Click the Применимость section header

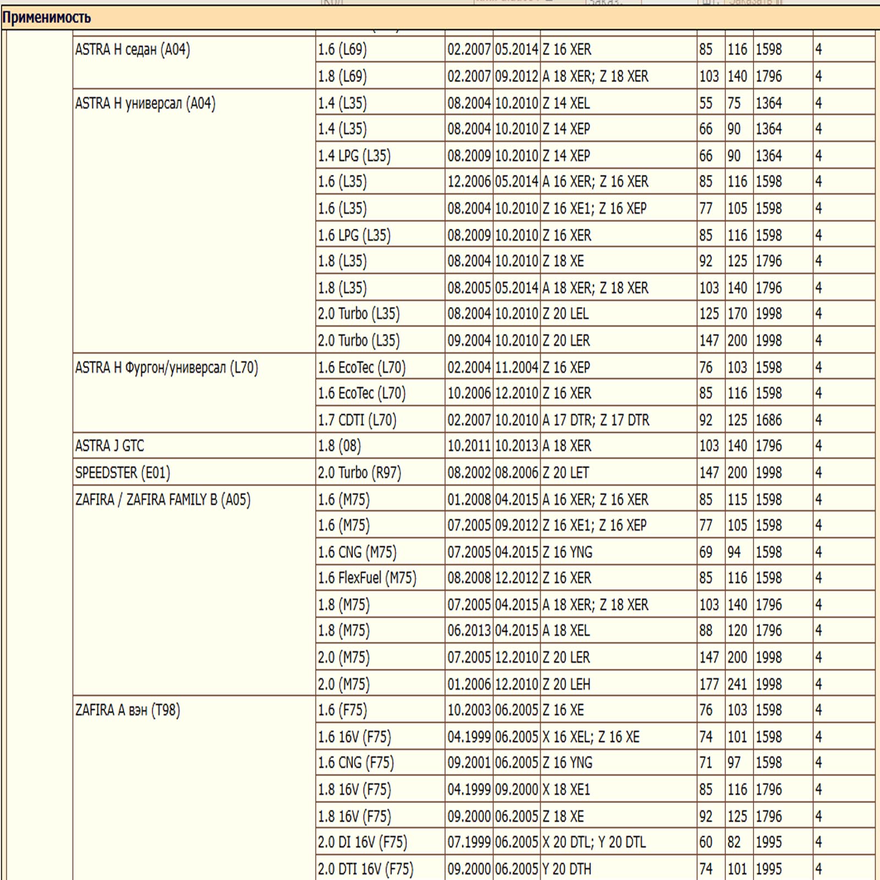pos(47,18)
